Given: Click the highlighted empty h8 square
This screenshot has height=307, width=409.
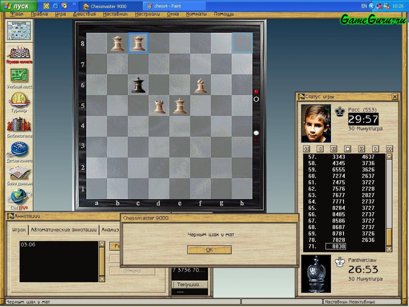Looking at the screenshot, I should pos(242,43).
